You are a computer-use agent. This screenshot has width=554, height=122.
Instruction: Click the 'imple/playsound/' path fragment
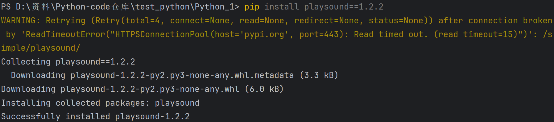click(40, 48)
